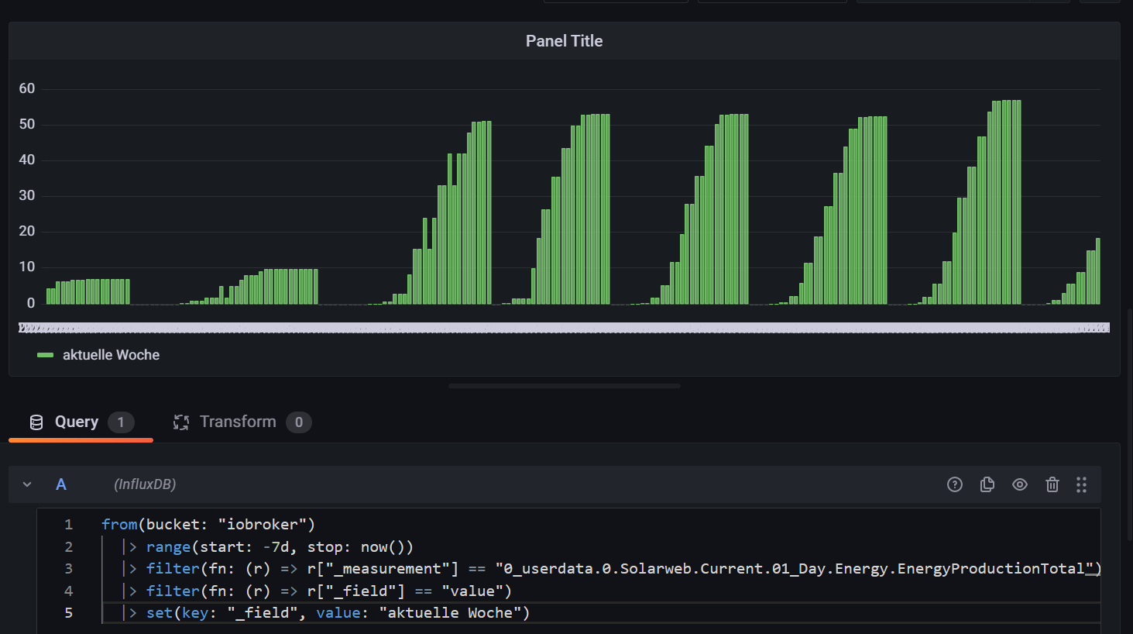The height and width of the screenshot is (634, 1133).
Task: Toggle the aktuelle Woche legend series
Action: coord(111,355)
